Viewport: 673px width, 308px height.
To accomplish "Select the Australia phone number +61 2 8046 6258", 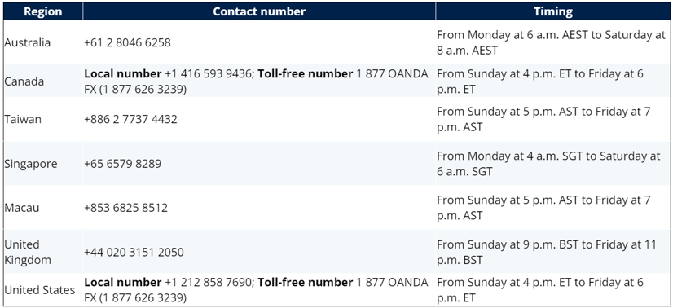I will pos(127,42).
